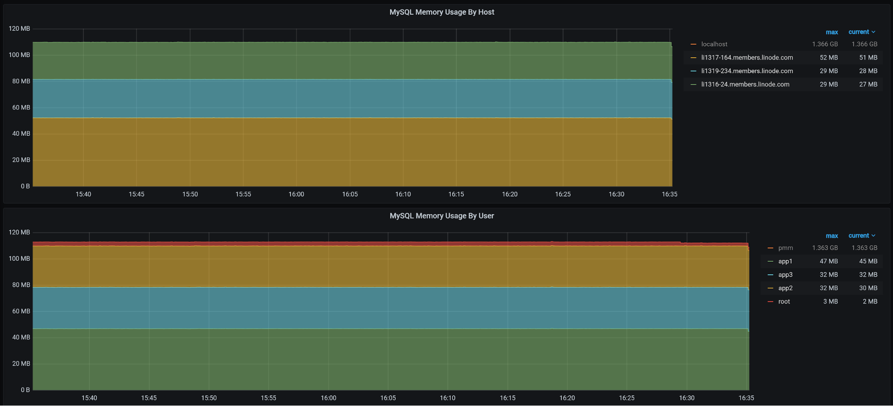Sort the user legend by the max column
Image resolution: width=893 pixels, height=406 pixels.
831,236
